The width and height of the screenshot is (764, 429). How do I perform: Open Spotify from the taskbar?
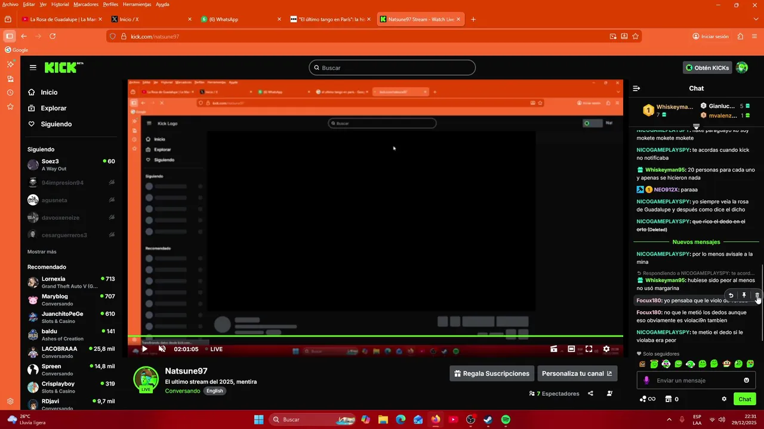coord(506,419)
